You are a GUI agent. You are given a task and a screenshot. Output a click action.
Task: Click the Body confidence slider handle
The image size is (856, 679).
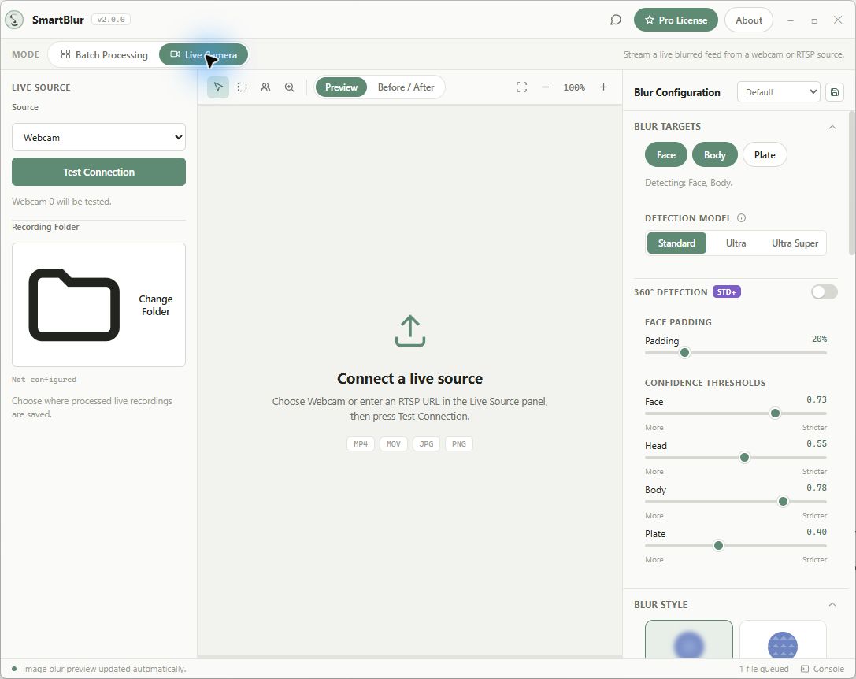(783, 501)
